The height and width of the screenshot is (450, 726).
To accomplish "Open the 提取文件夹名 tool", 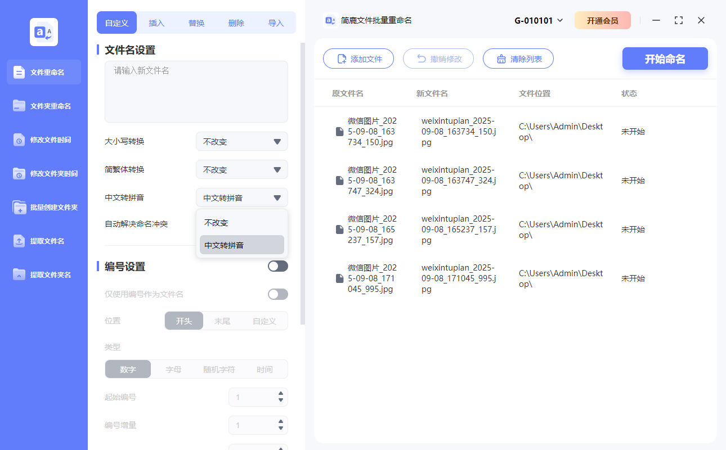I will point(43,274).
